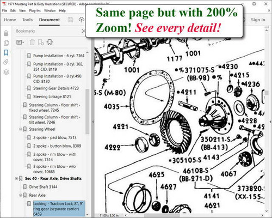This screenshot has width=272, height=218.
Task: Open Steering Column floor shift tilt wheel bookmark
Action: click(54, 119)
